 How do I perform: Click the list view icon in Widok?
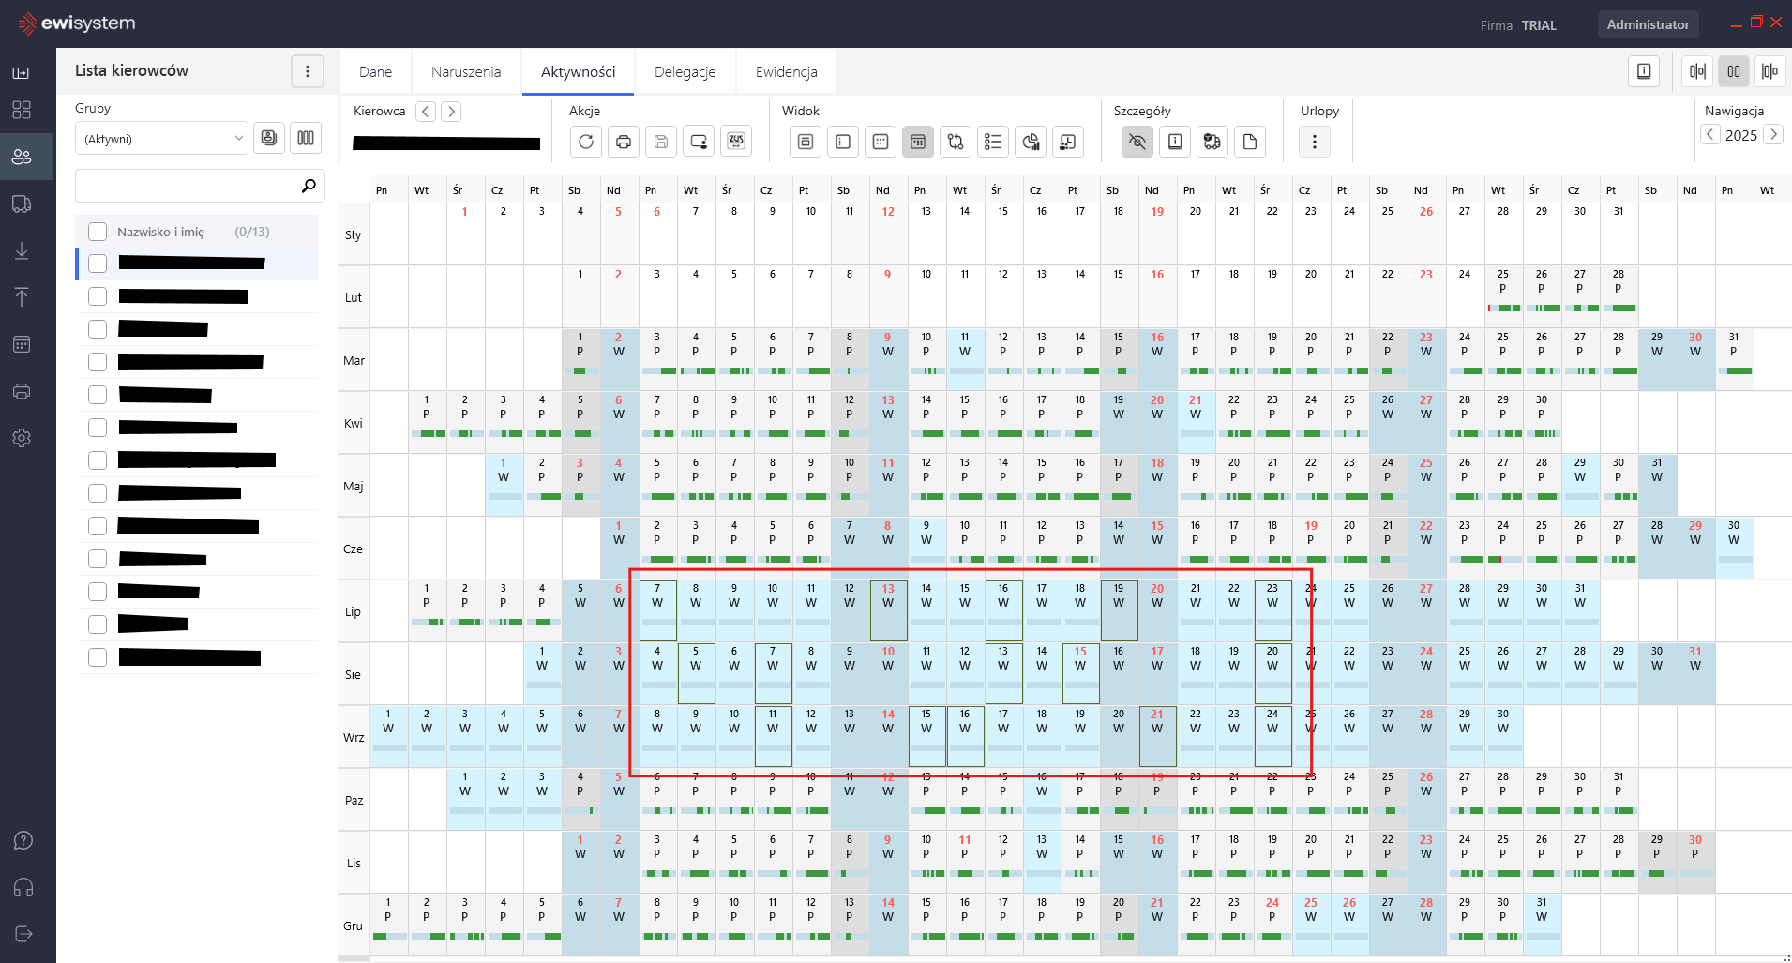click(x=993, y=142)
